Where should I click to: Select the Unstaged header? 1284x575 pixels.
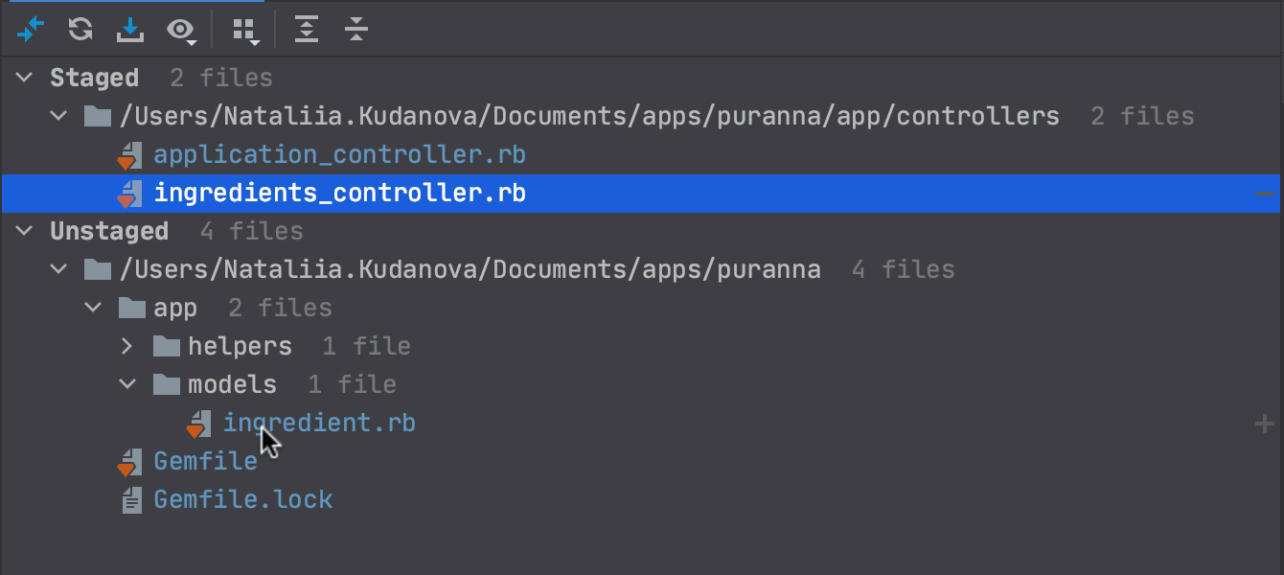click(109, 231)
